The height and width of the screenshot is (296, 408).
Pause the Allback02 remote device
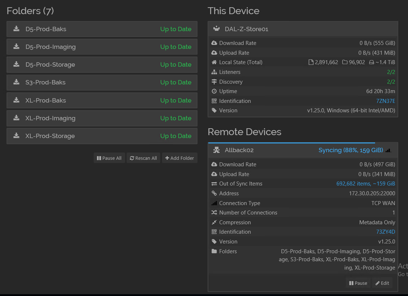coord(358,283)
